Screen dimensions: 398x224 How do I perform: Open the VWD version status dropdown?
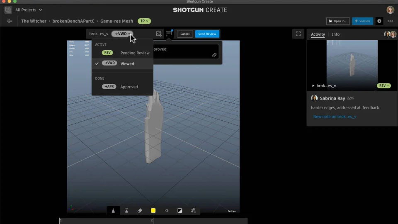point(122,34)
